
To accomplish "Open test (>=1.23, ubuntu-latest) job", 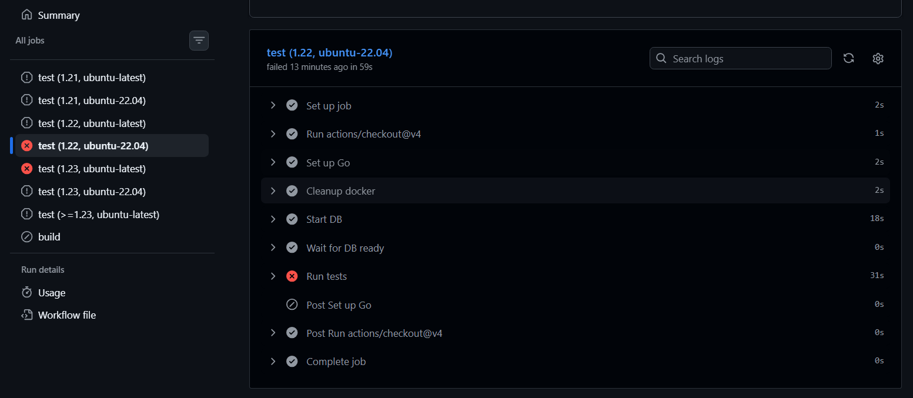I will (99, 215).
